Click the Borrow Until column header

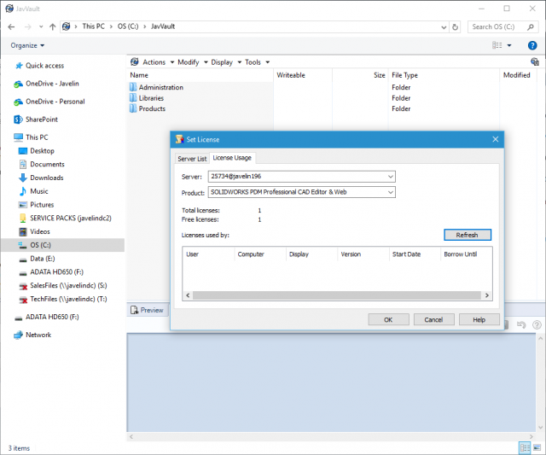(x=461, y=254)
